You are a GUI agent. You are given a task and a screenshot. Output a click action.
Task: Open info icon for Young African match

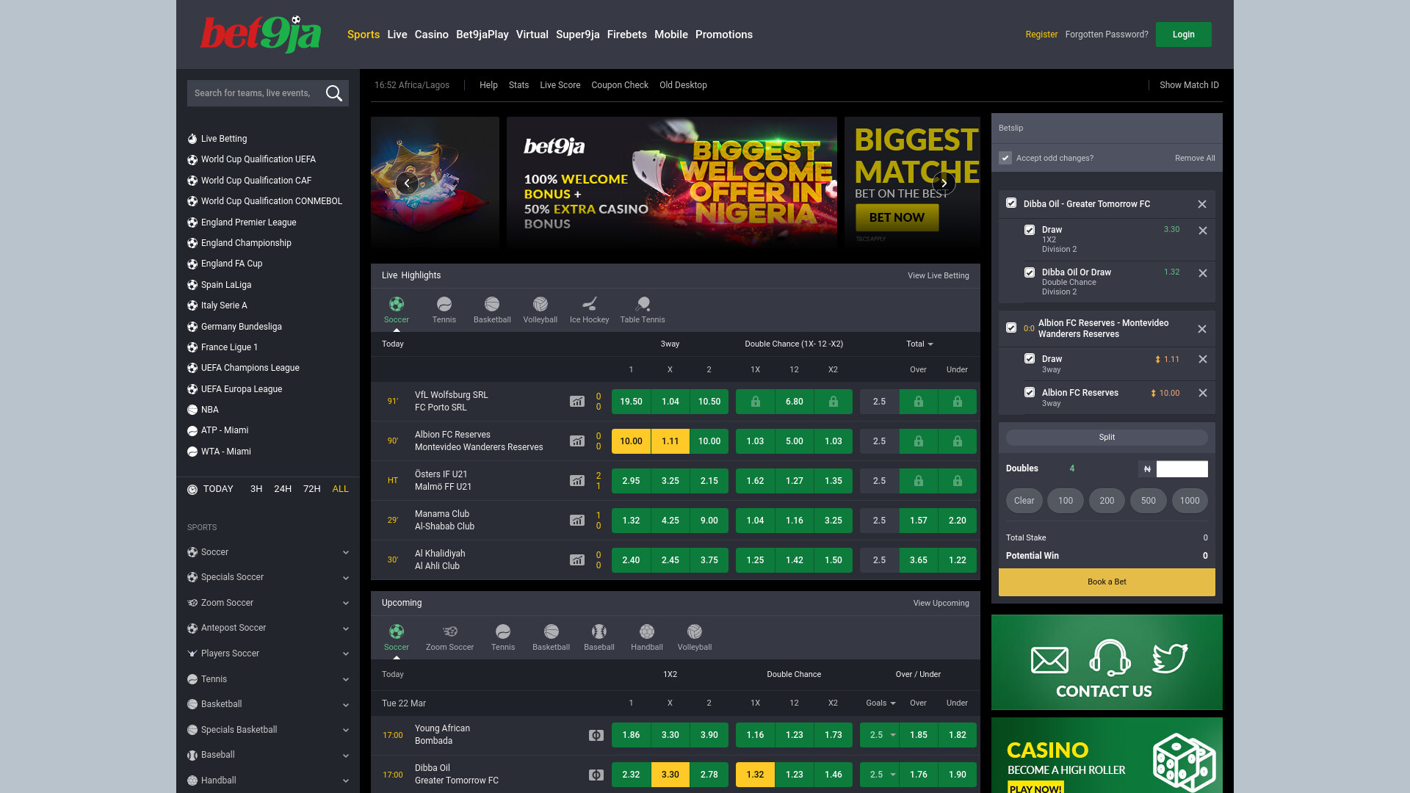coord(596,735)
